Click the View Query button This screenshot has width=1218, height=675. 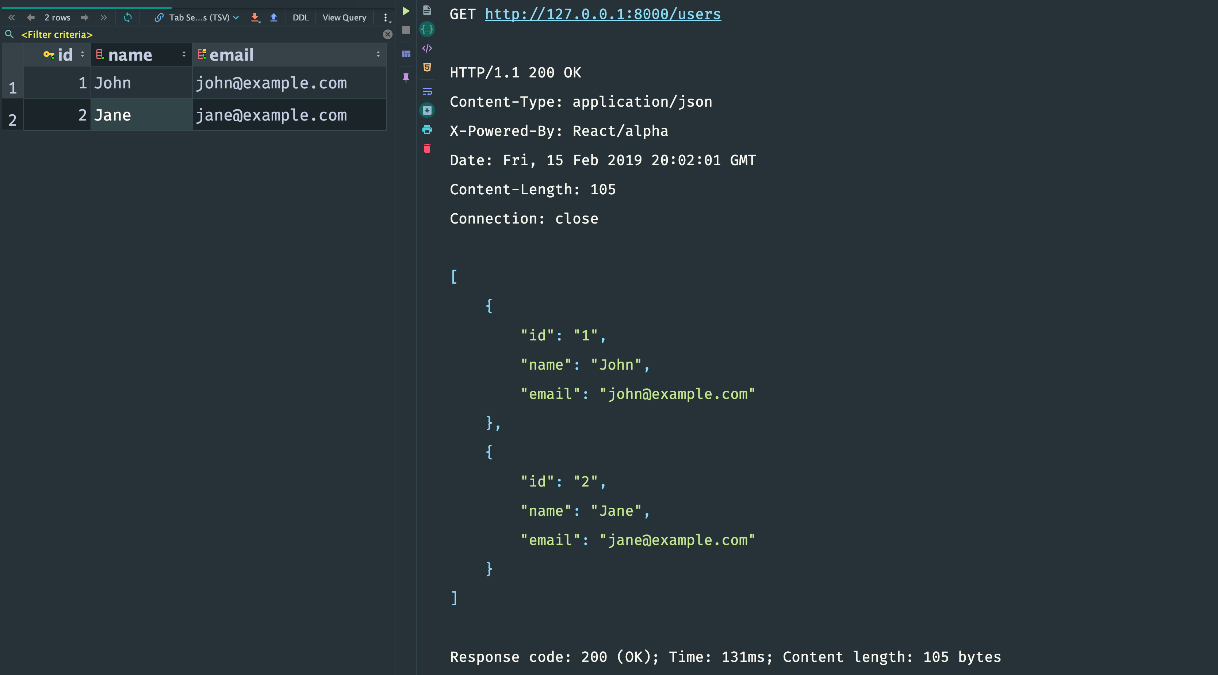point(344,18)
